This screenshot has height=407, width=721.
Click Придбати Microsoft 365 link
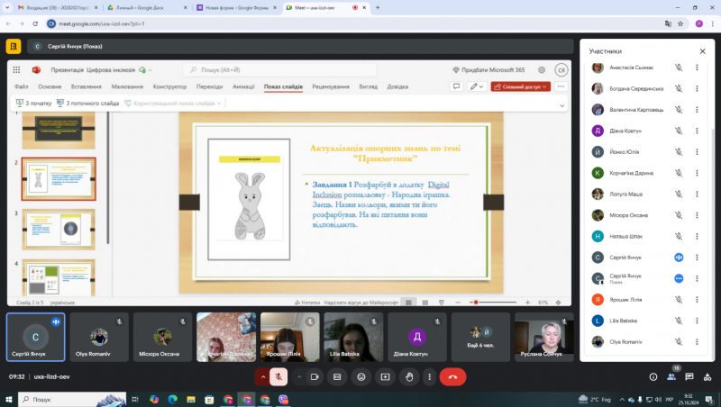point(488,70)
